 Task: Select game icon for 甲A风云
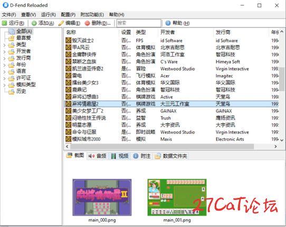coord(69,48)
